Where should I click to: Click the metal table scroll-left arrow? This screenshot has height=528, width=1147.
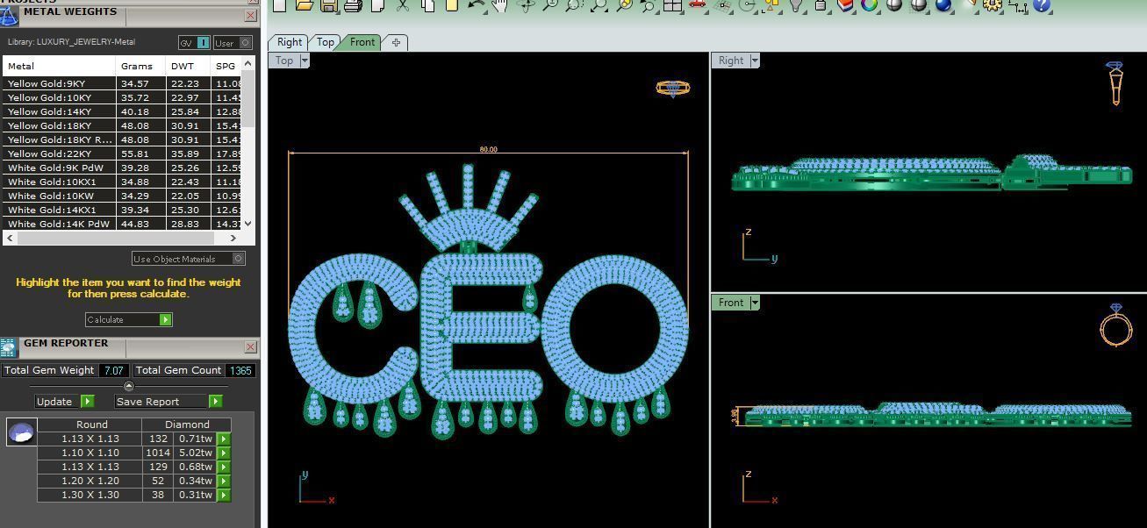10,238
